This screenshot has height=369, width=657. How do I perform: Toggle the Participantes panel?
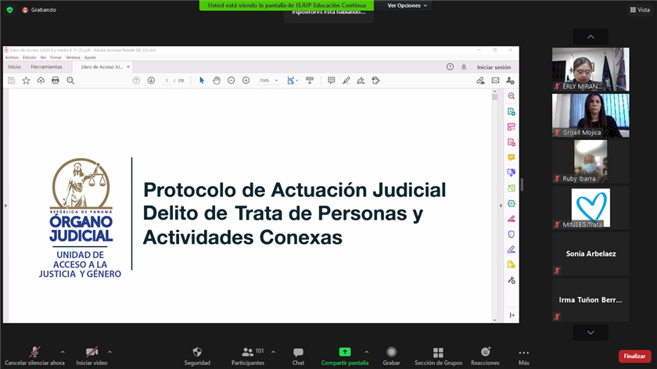click(x=248, y=356)
